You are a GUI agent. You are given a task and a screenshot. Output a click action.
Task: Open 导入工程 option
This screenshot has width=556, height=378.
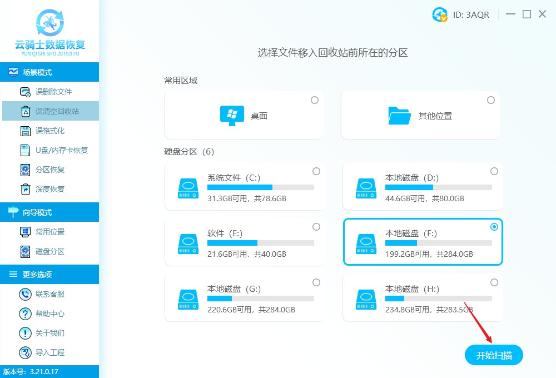point(49,352)
